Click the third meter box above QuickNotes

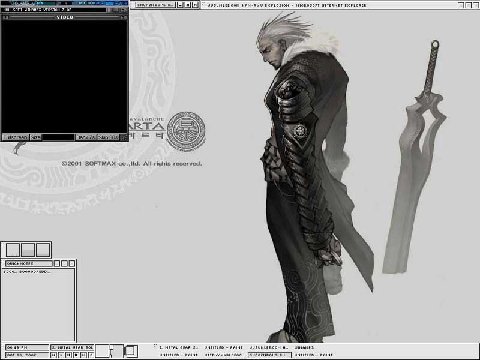click(43, 250)
